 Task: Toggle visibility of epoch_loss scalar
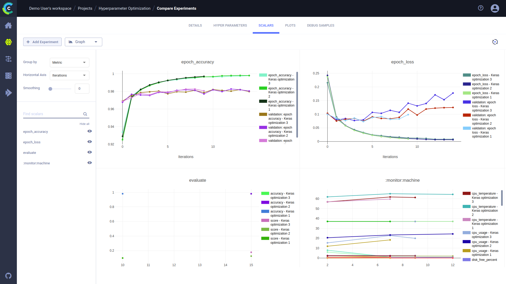90,142
